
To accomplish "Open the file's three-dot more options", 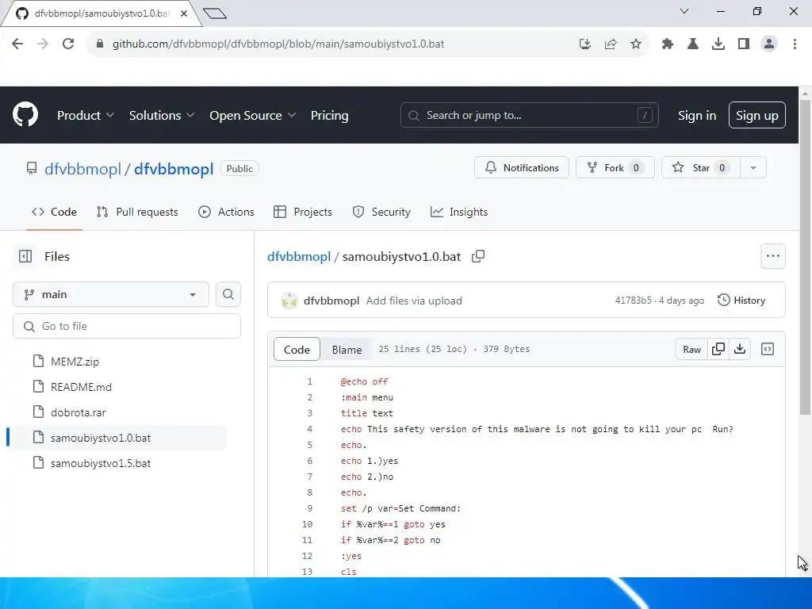I will pyautogui.click(x=773, y=256).
